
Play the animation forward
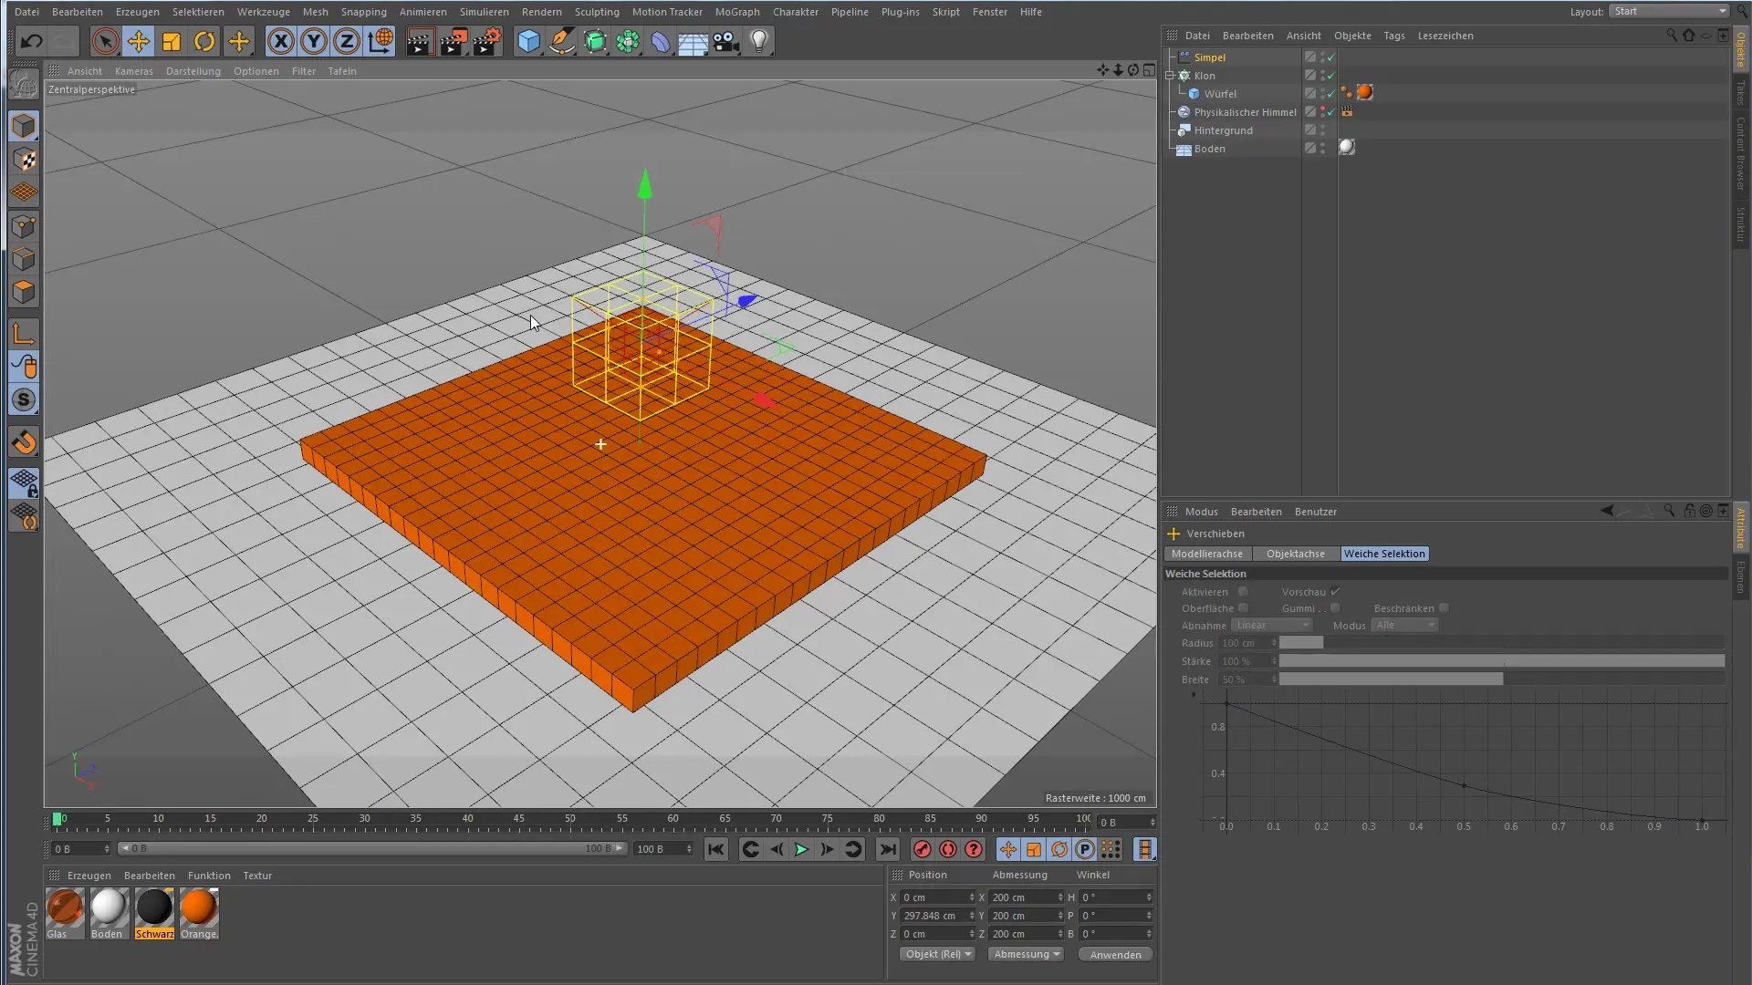(801, 850)
